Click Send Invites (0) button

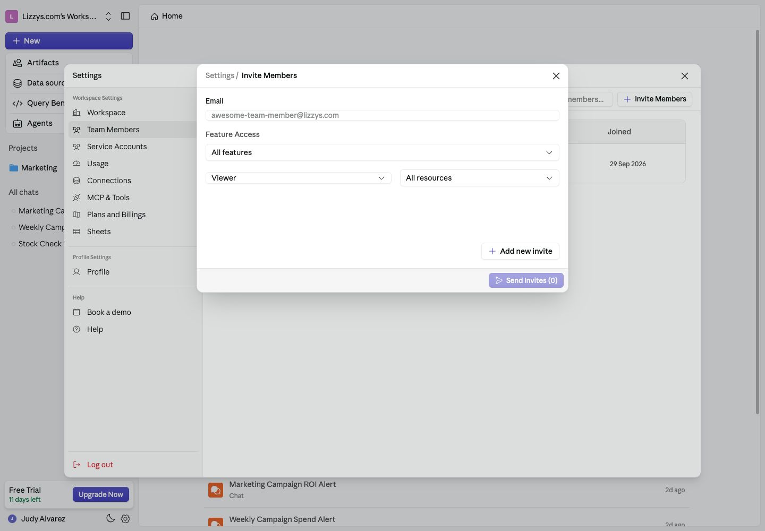pyautogui.click(x=526, y=280)
